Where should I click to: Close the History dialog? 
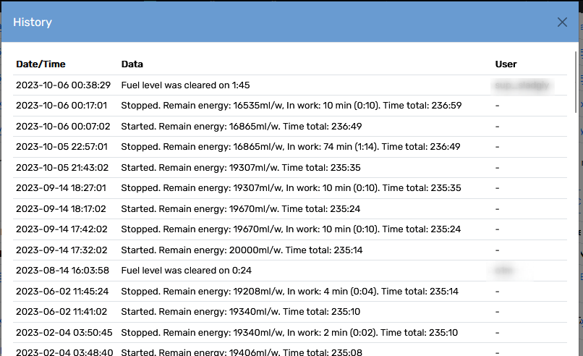562,22
